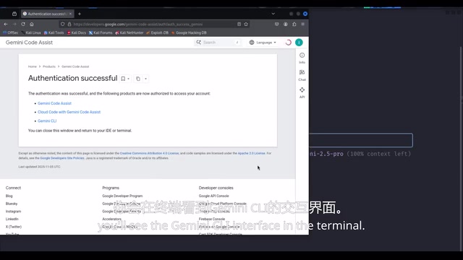The image size is (463, 260).
Task: Click the terminal Gemini CLI input box
Action: click(x=361, y=140)
